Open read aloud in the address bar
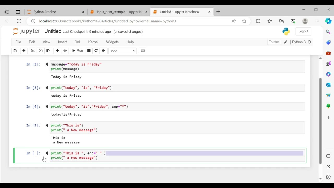This screenshot has height=188, width=334. click(234, 21)
